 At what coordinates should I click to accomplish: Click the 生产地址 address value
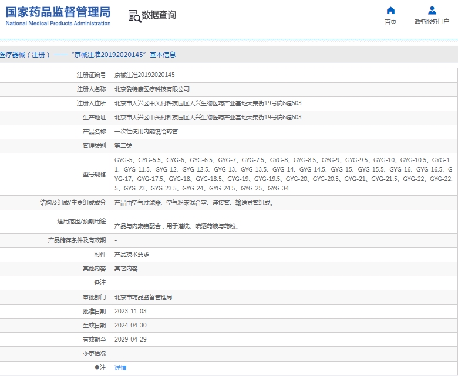point(208,117)
